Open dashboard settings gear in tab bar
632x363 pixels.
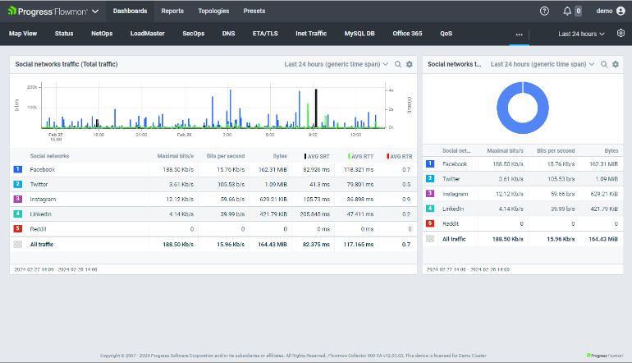[621, 34]
